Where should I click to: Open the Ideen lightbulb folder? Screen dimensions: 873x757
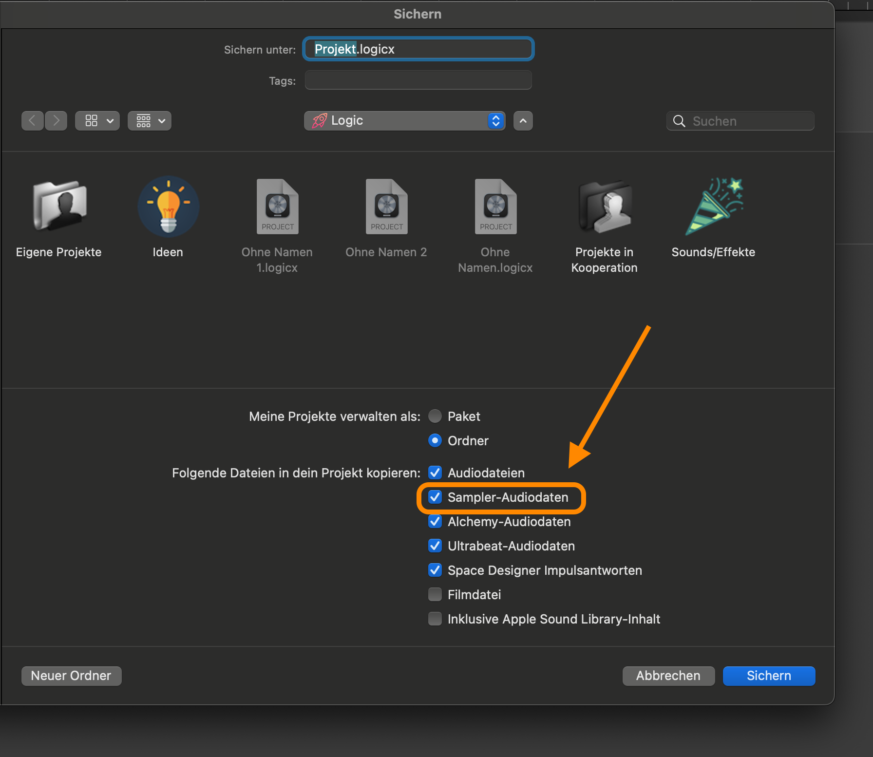coord(168,206)
